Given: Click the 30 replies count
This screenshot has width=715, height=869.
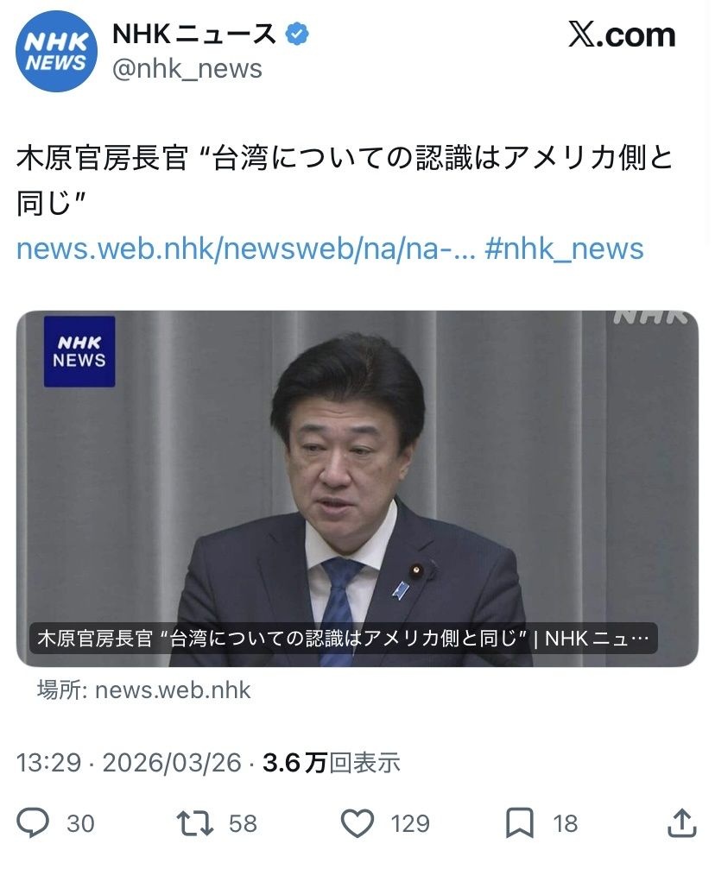Looking at the screenshot, I should (x=80, y=823).
